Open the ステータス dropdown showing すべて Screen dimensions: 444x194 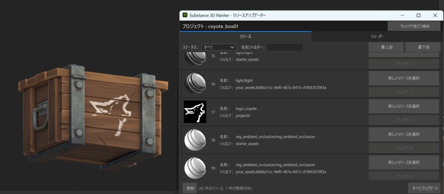coord(219,47)
